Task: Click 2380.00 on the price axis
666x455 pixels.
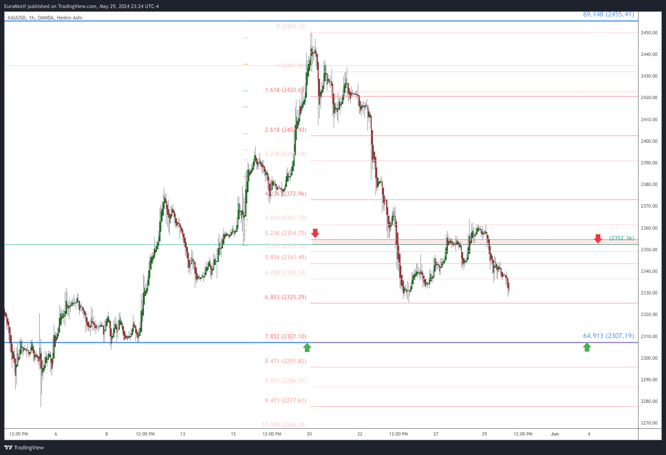Action: coord(649,184)
